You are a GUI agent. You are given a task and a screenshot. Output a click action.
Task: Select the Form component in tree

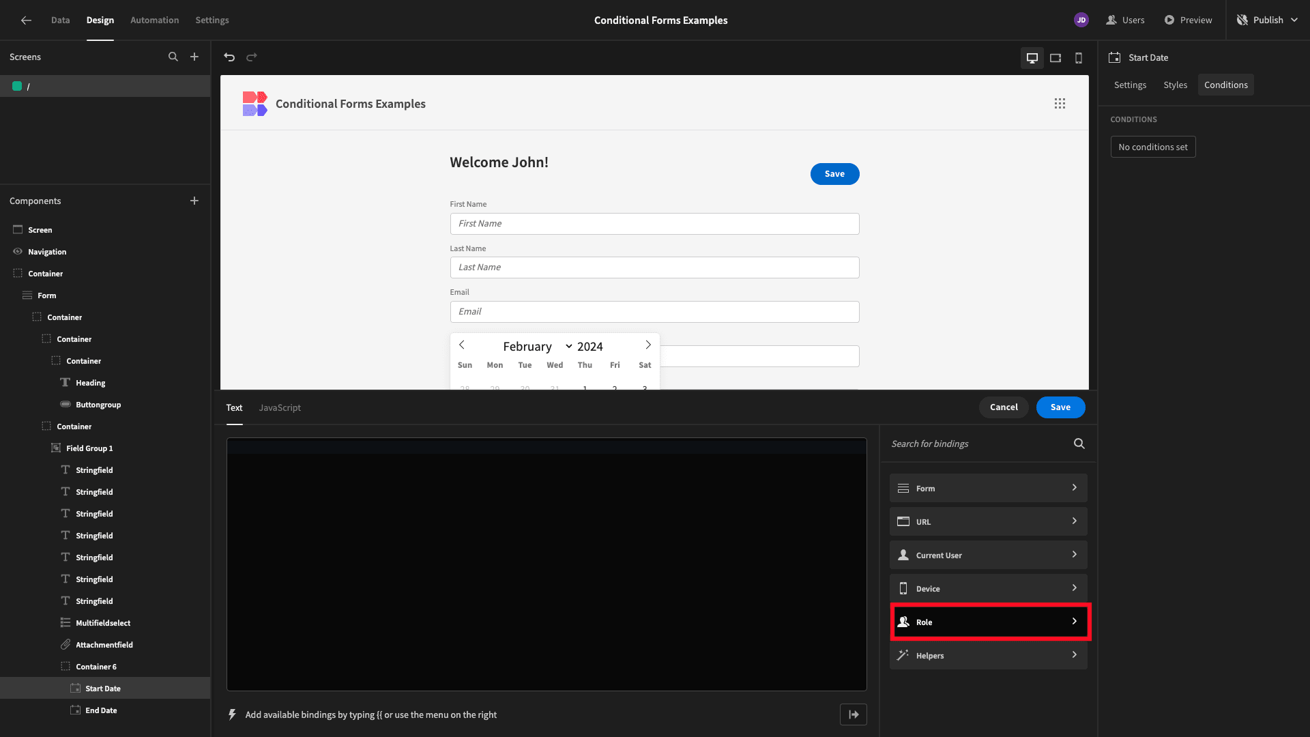coord(105,295)
